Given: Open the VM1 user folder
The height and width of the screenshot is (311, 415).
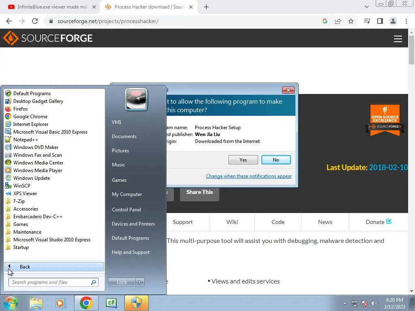Looking at the screenshot, I should pyautogui.click(x=116, y=122).
